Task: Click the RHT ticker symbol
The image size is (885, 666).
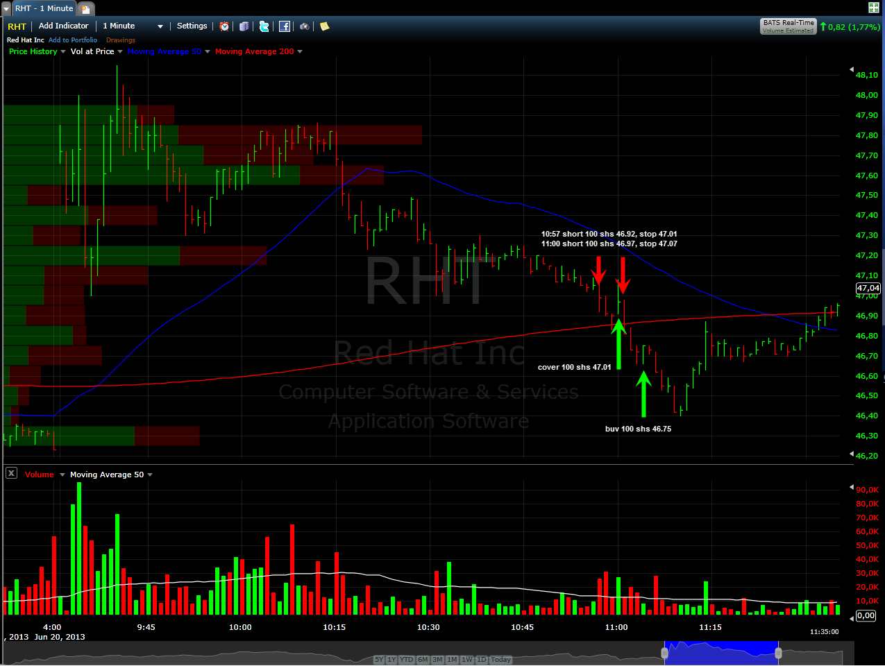Action: click(x=17, y=26)
